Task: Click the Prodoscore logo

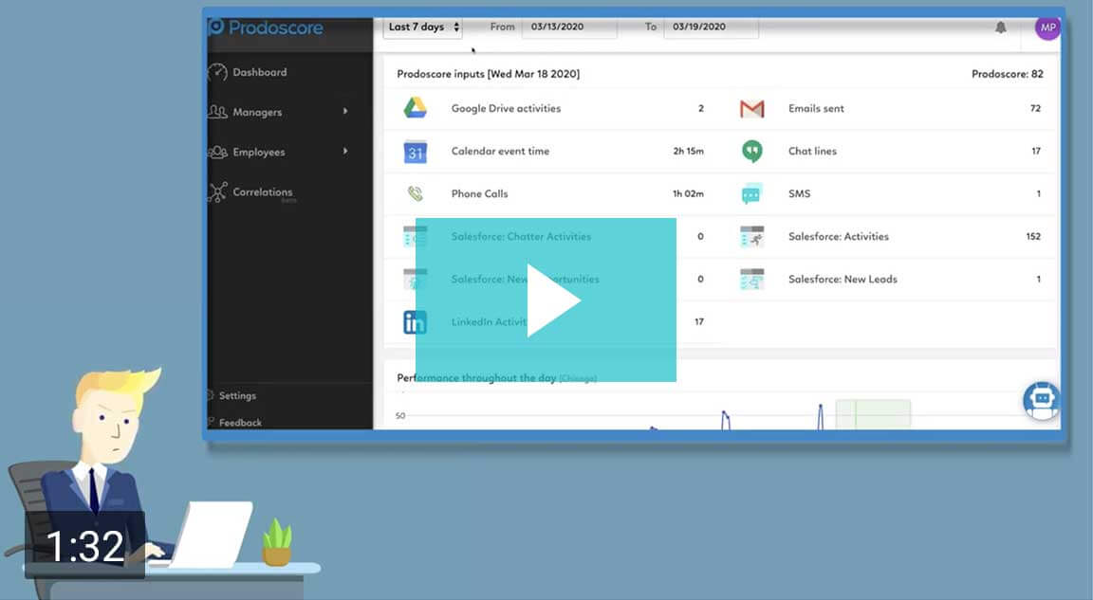Action: pyautogui.click(x=265, y=27)
